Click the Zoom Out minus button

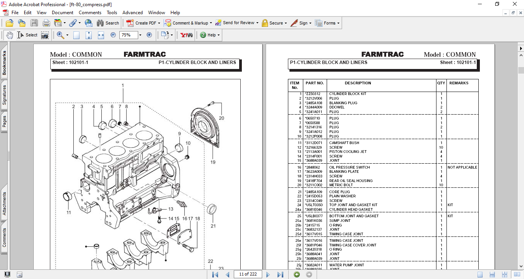[113, 35]
